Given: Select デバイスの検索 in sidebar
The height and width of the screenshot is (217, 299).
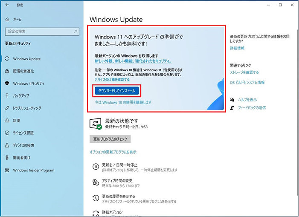Looking at the screenshot, I should (23, 145).
